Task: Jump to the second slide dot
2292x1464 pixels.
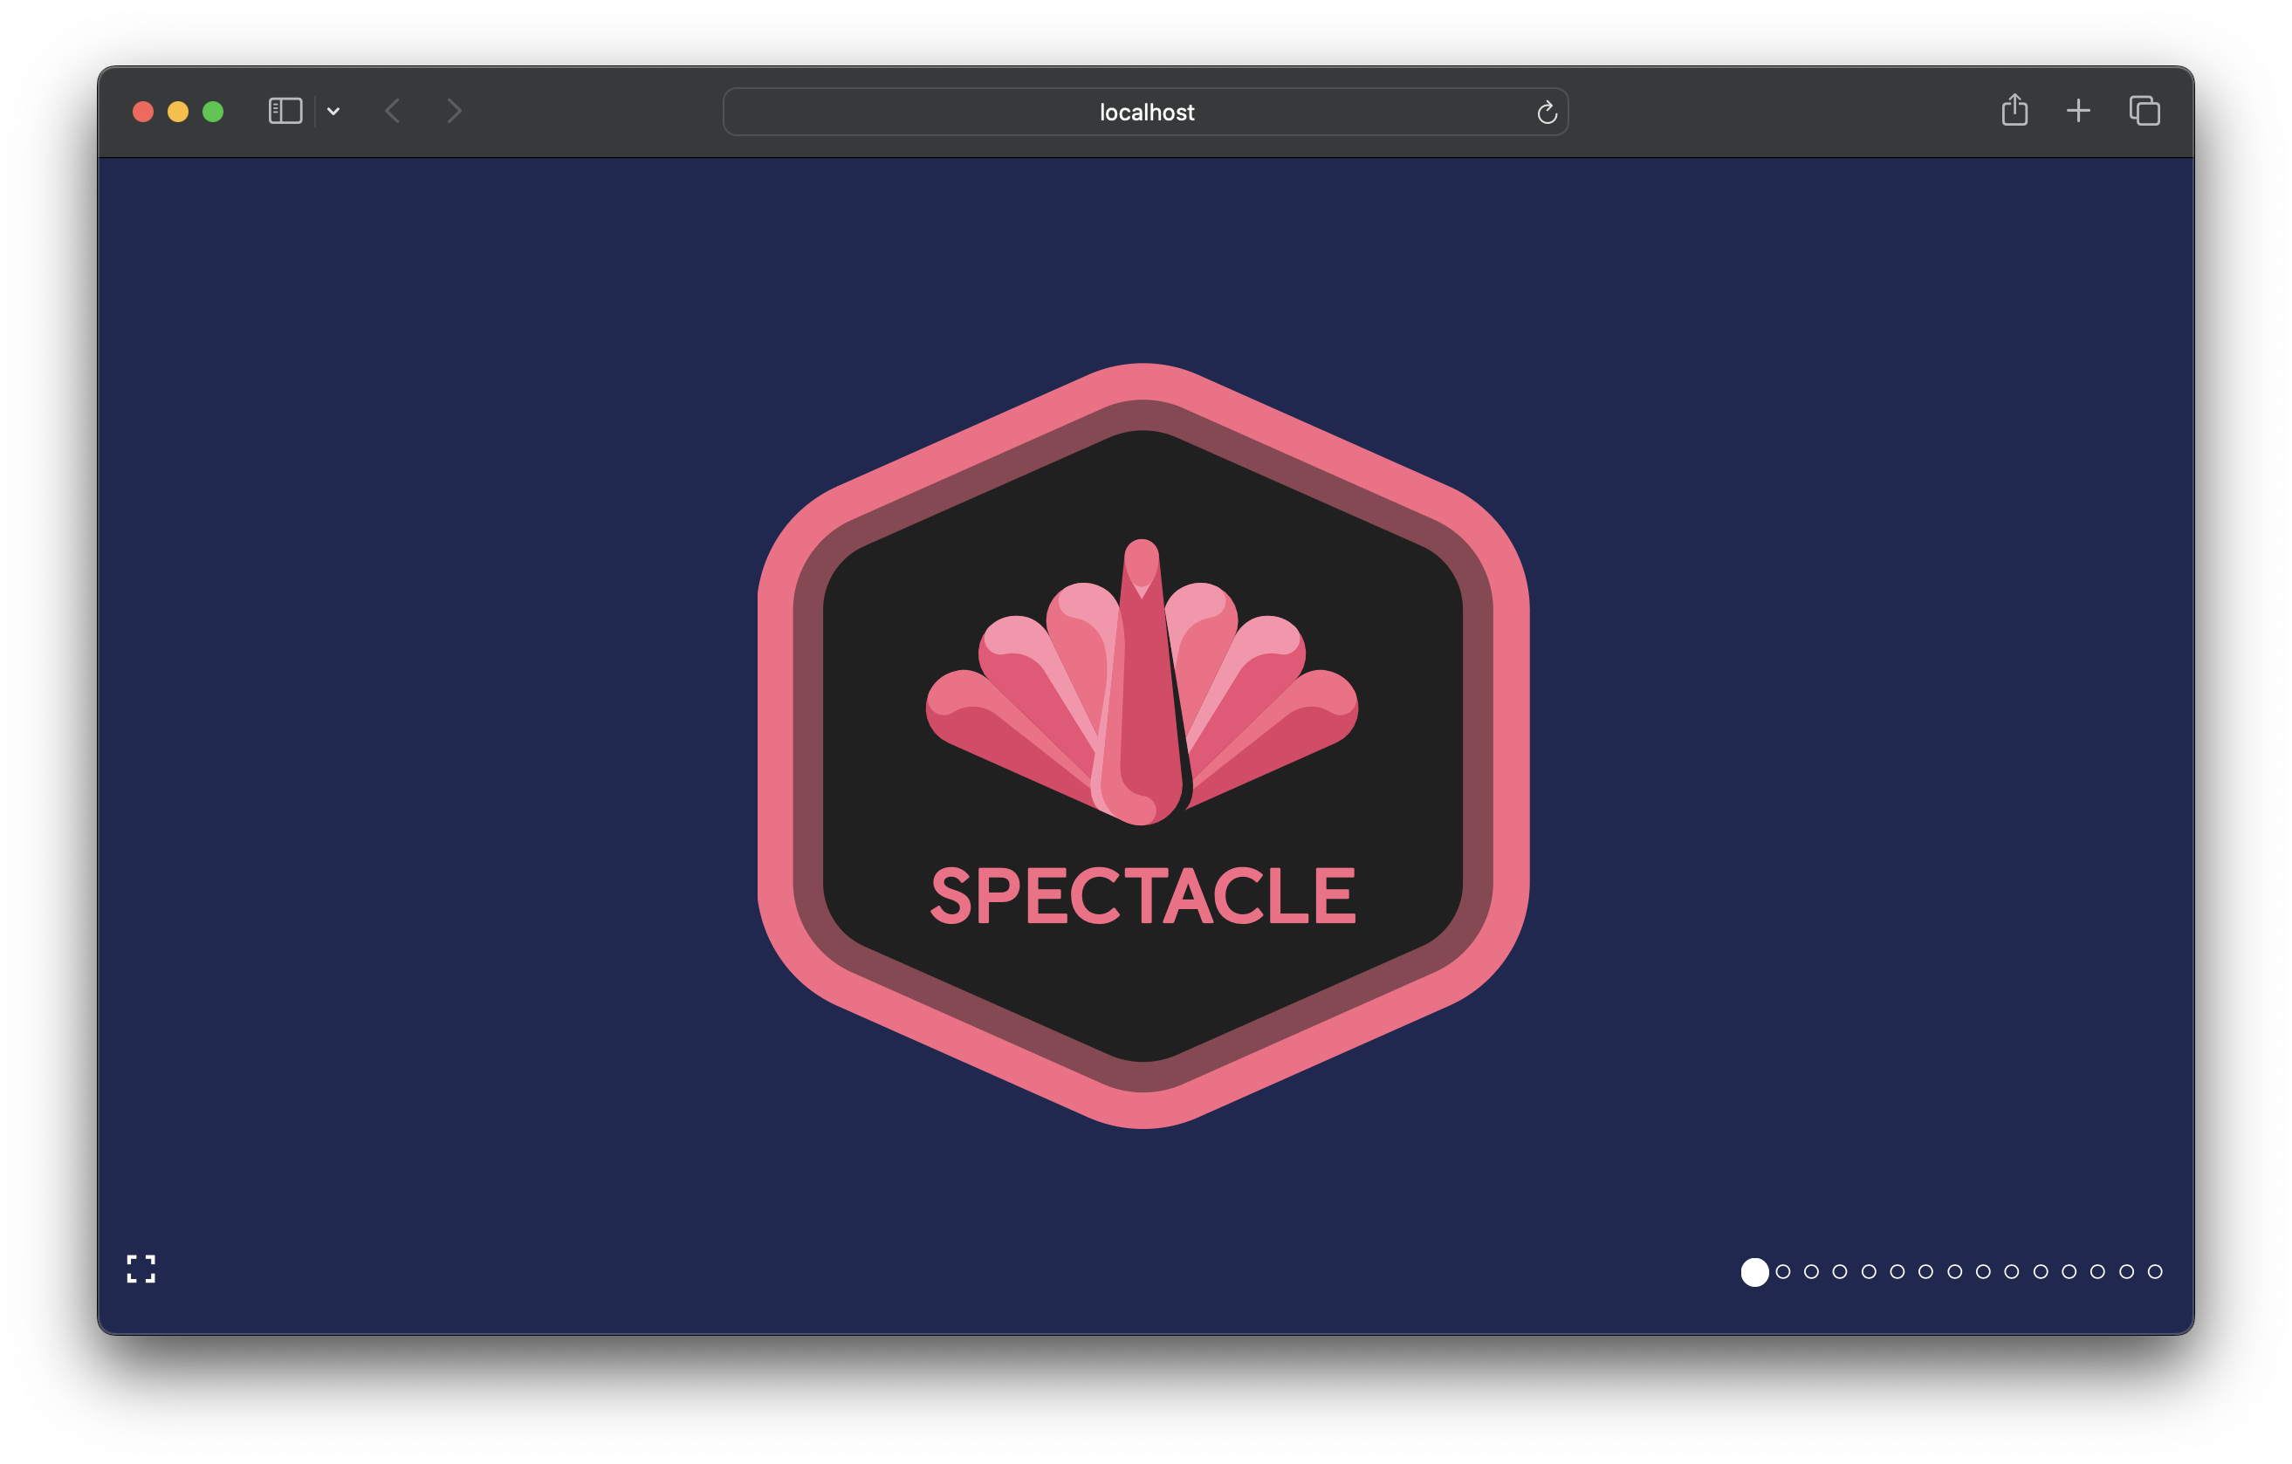Action: (x=1783, y=1272)
